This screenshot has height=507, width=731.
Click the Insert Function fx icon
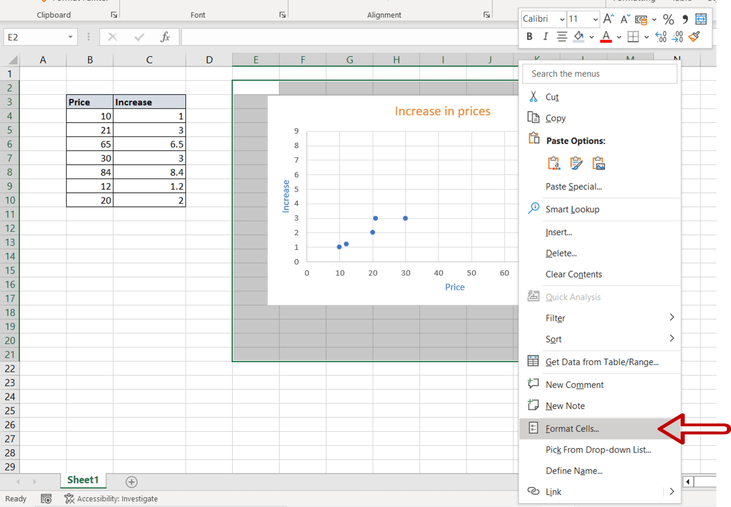pyautogui.click(x=164, y=37)
